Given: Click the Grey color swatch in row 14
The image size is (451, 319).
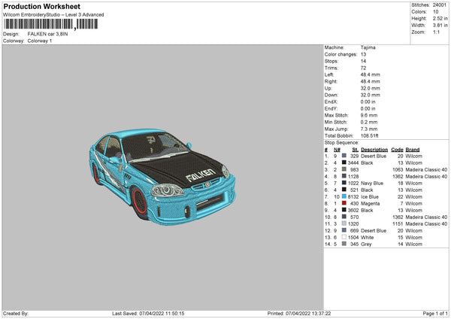Looking at the screenshot, I should (x=344, y=244).
